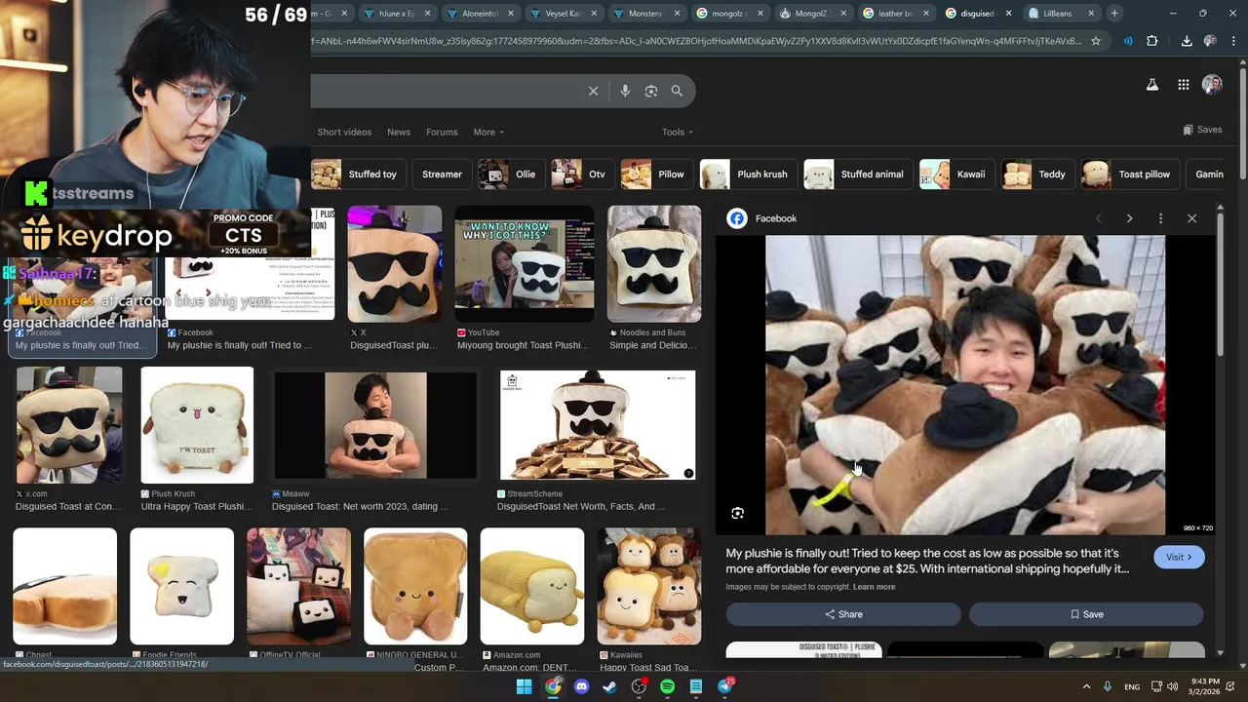Click the Learn more copyright link

pos(874,587)
